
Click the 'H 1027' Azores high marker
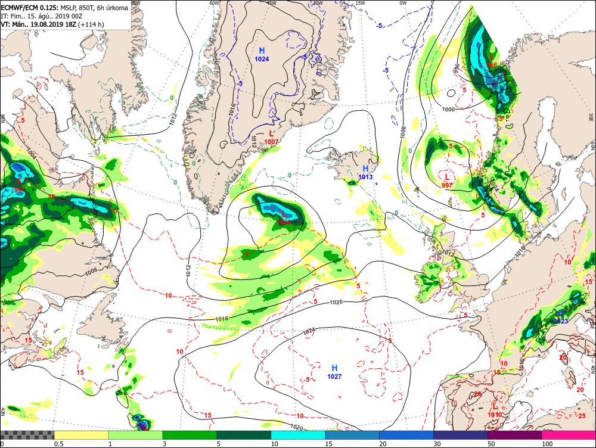[334, 372]
